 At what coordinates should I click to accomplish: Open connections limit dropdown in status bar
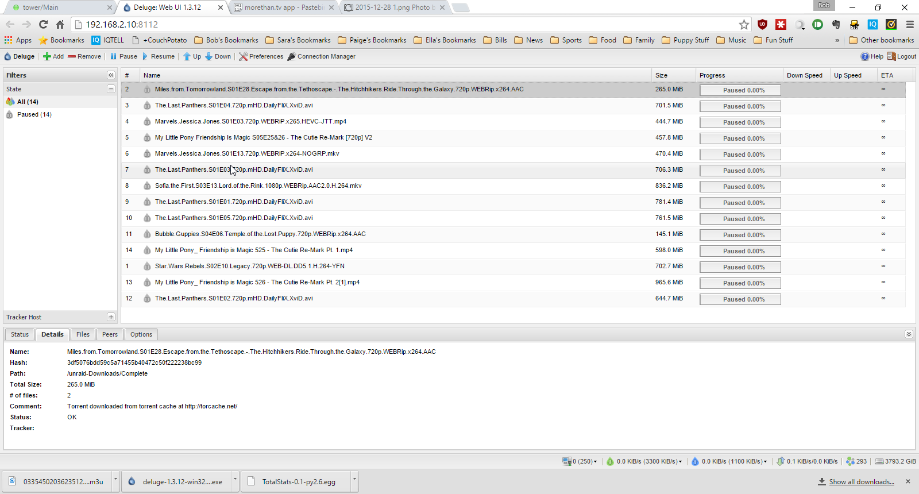[x=580, y=461]
